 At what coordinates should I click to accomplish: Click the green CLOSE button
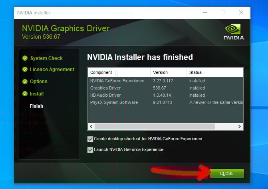point(227,173)
